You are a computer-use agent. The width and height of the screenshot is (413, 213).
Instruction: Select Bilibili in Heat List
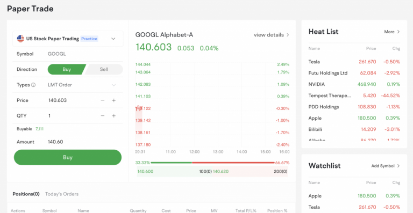pos(354,129)
